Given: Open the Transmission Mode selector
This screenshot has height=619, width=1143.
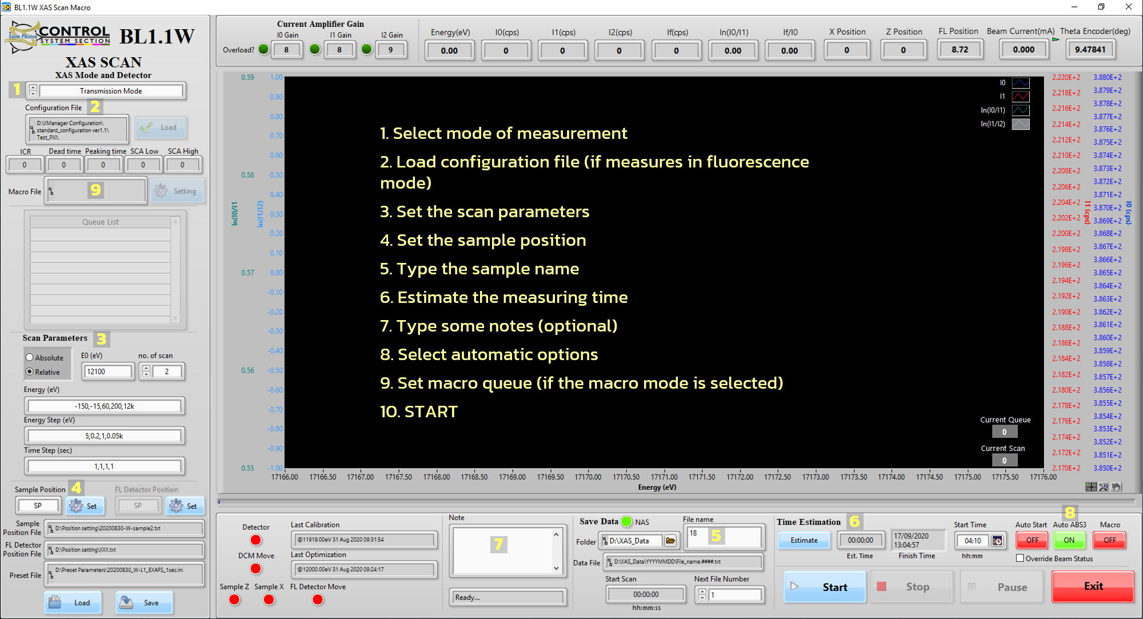Looking at the screenshot, I should coord(111,91).
